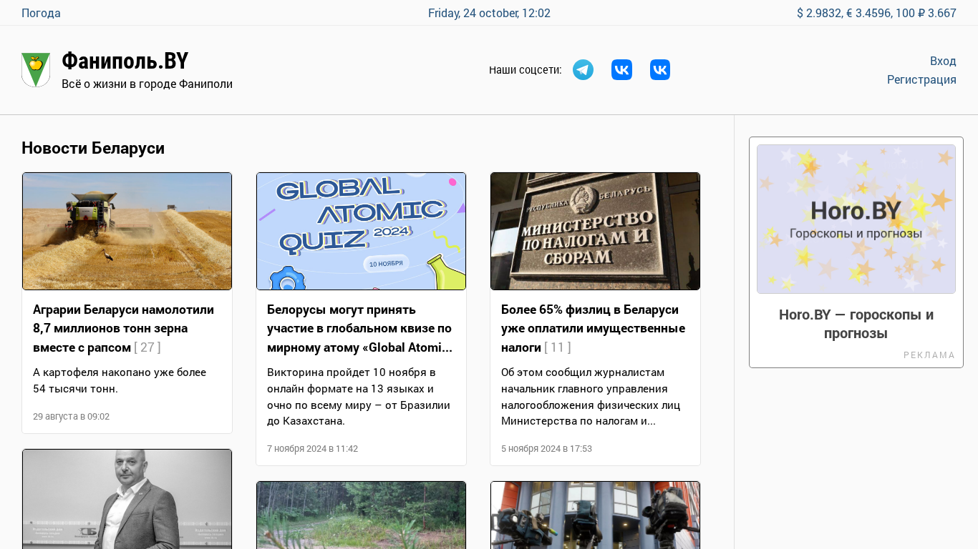Click the Horo.BY гороскопы и прогнозы title
Viewport: 978px width, 549px height.
point(856,324)
